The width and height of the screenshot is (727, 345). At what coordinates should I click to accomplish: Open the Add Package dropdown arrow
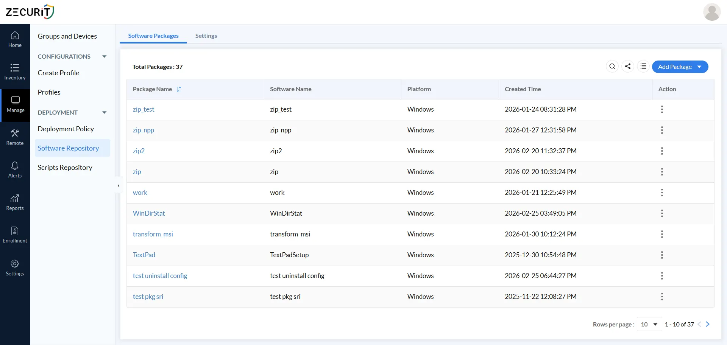pyautogui.click(x=699, y=67)
